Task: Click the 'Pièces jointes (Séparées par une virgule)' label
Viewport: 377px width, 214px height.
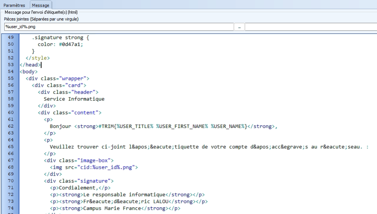Action: tap(41, 19)
